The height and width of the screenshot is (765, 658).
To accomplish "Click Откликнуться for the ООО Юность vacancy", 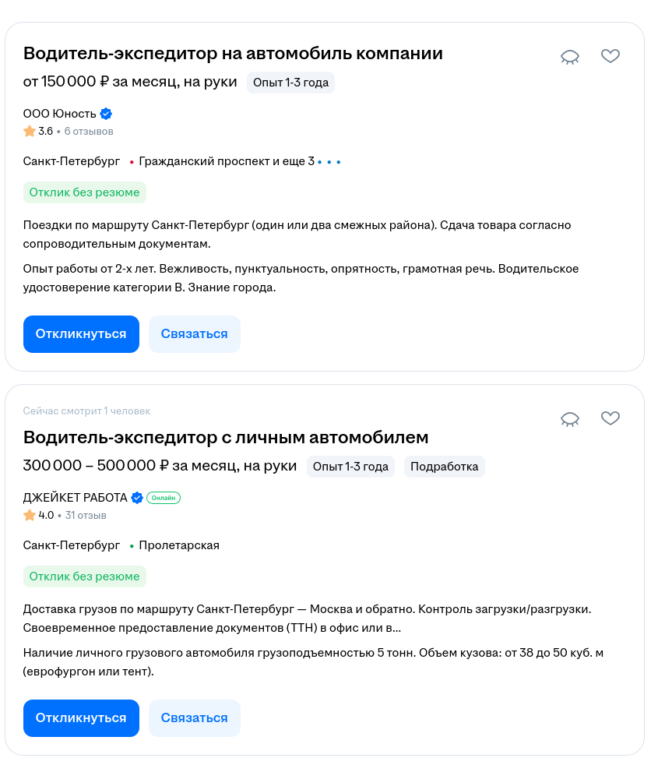I will [x=81, y=334].
